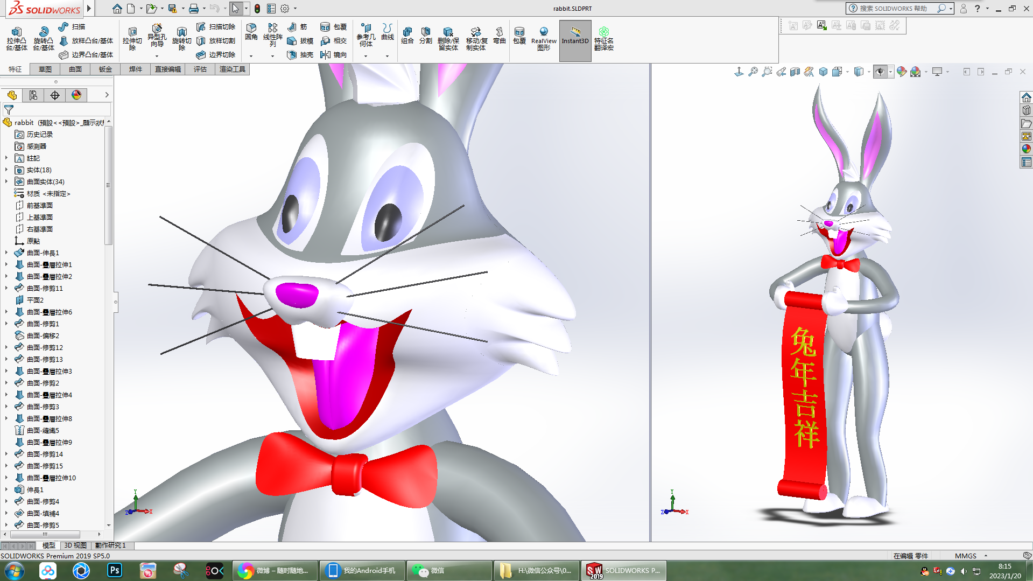This screenshot has width=1033, height=581.
Task: Expand the 实体(18) folder in tree
Action: 6,170
